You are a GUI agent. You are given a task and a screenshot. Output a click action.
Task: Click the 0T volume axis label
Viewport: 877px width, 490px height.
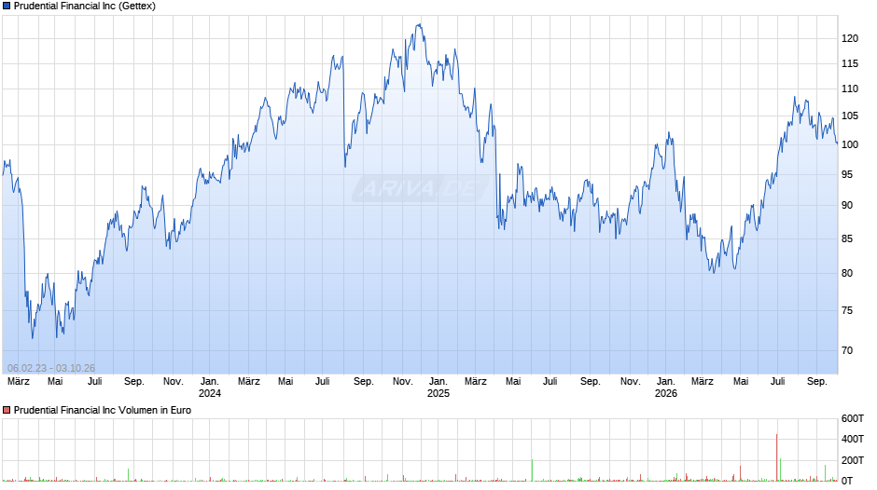[x=847, y=481]
